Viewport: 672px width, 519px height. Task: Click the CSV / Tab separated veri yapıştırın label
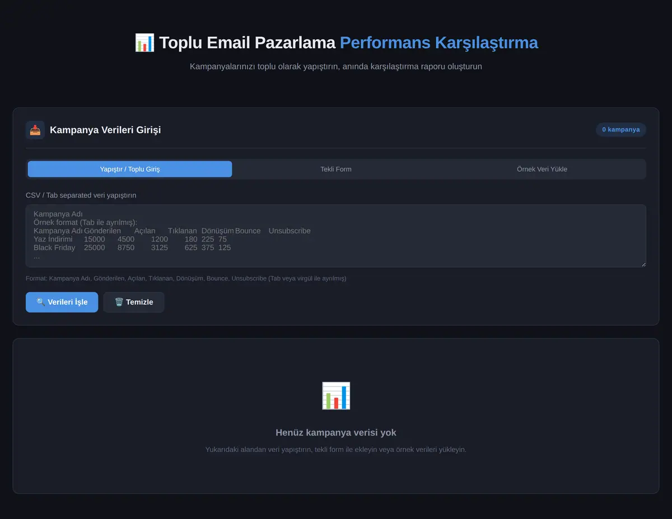tap(81, 195)
